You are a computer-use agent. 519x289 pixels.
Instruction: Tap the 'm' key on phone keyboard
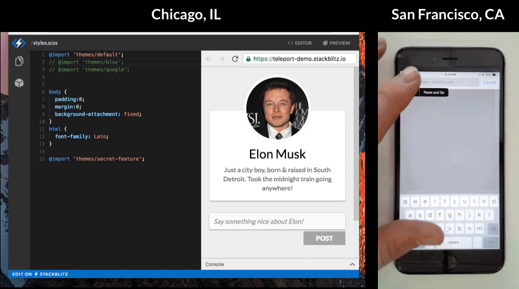[479, 229]
